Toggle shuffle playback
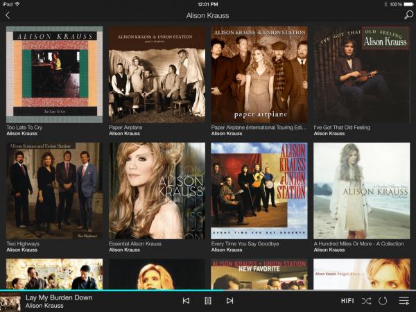 point(366,301)
